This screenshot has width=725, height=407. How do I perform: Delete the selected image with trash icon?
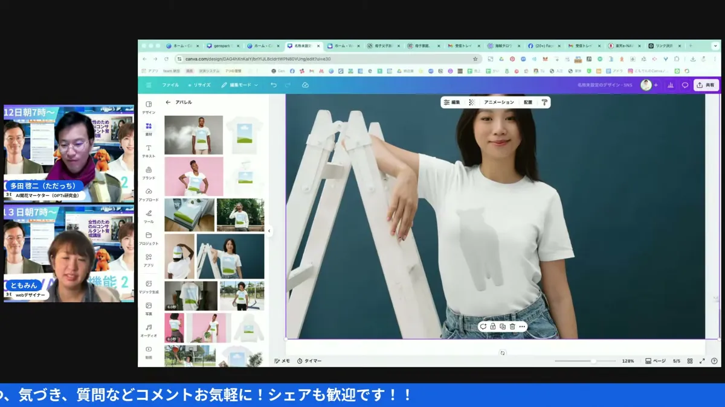512,327
